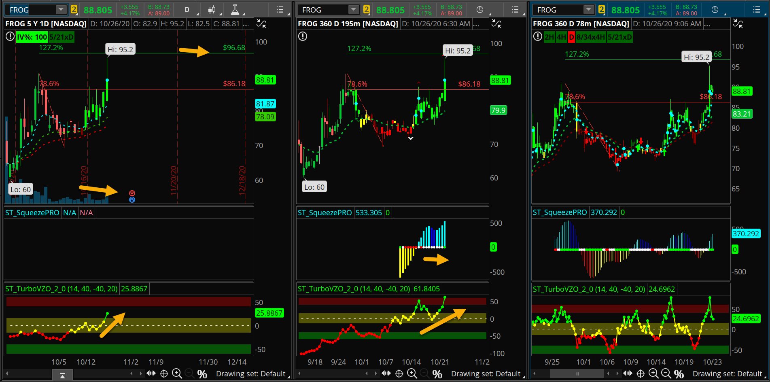
Task: Open the middle chart's list settings menu
Action: pyautogui.click(x=515, y=10)
